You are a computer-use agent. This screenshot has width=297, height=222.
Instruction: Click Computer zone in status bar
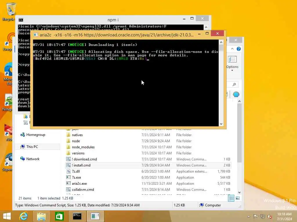tap(210, 205)
